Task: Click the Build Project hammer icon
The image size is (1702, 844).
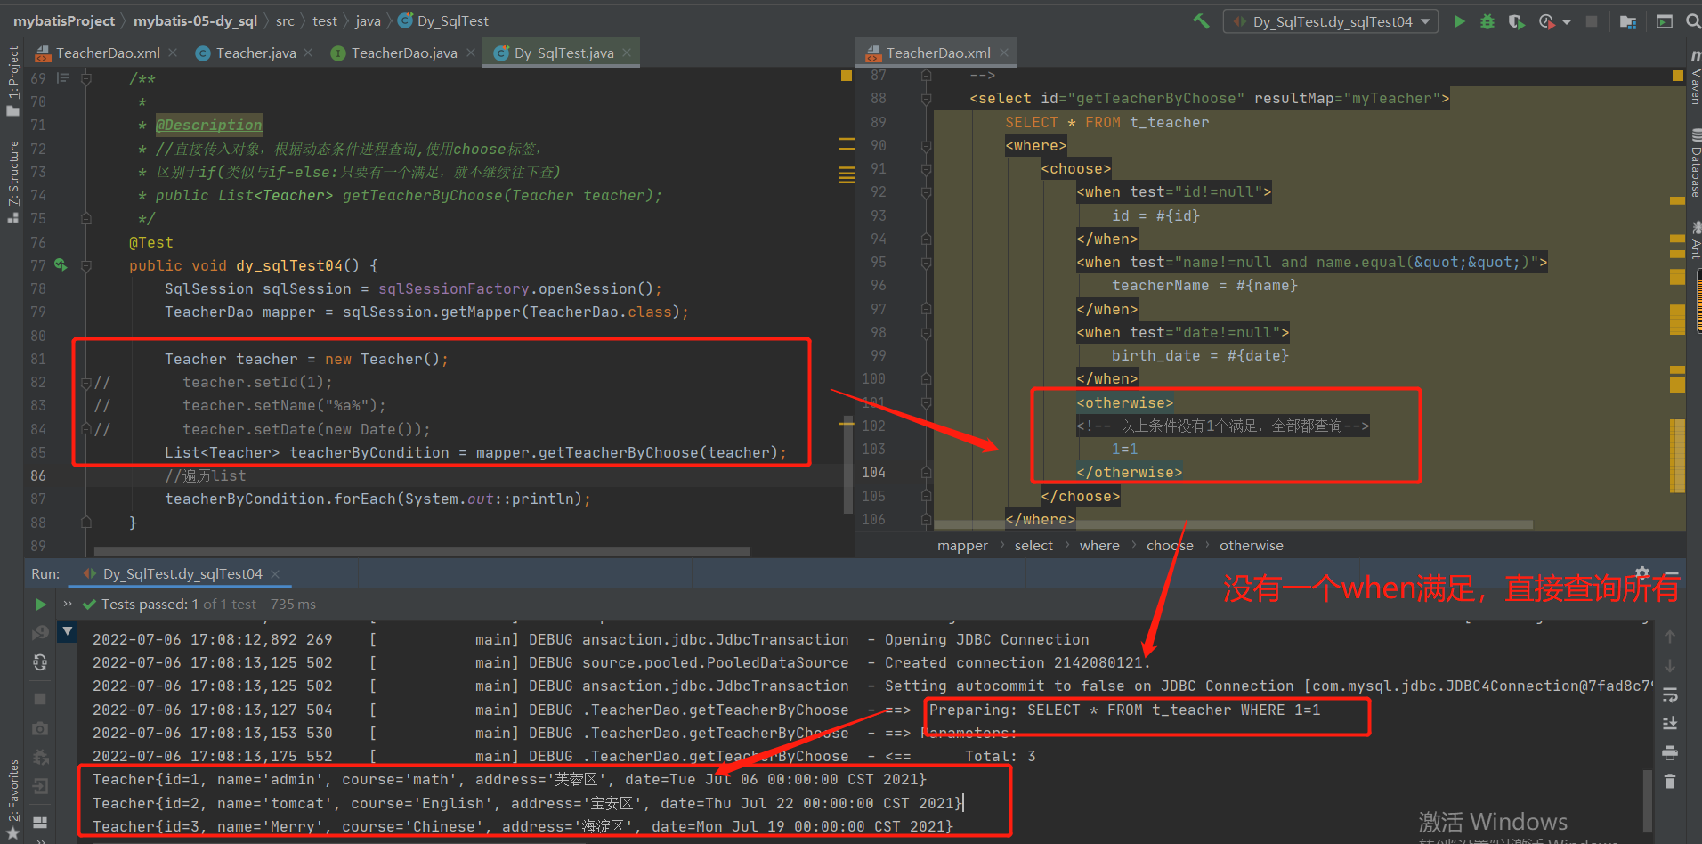Action: 1201,21
